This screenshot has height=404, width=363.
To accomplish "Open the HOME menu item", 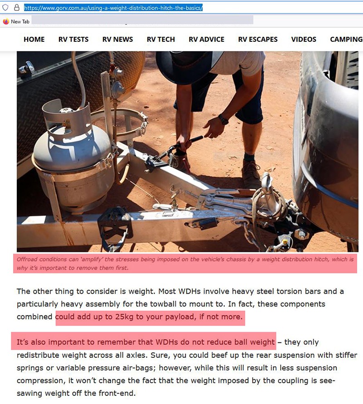I will click(x=34, y=39).
